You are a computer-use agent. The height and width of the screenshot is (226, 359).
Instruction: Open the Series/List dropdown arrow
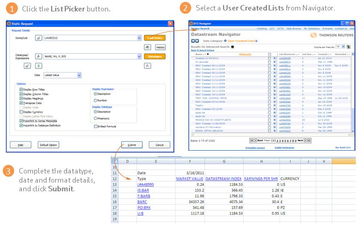click(x=139, y=38)
